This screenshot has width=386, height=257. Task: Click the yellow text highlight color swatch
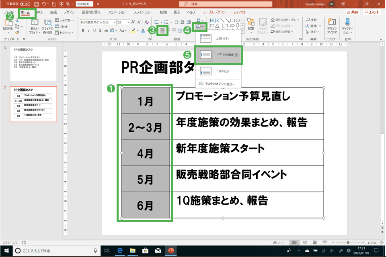coord(133,31)
